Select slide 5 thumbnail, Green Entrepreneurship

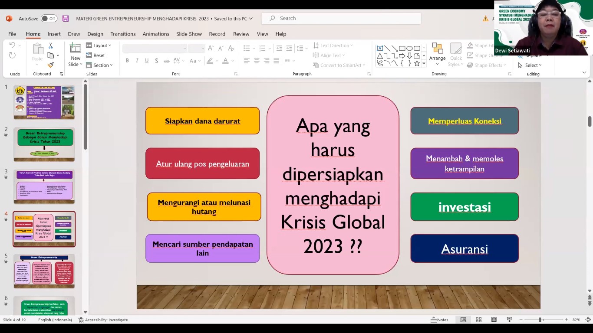[x=44, y=271]
